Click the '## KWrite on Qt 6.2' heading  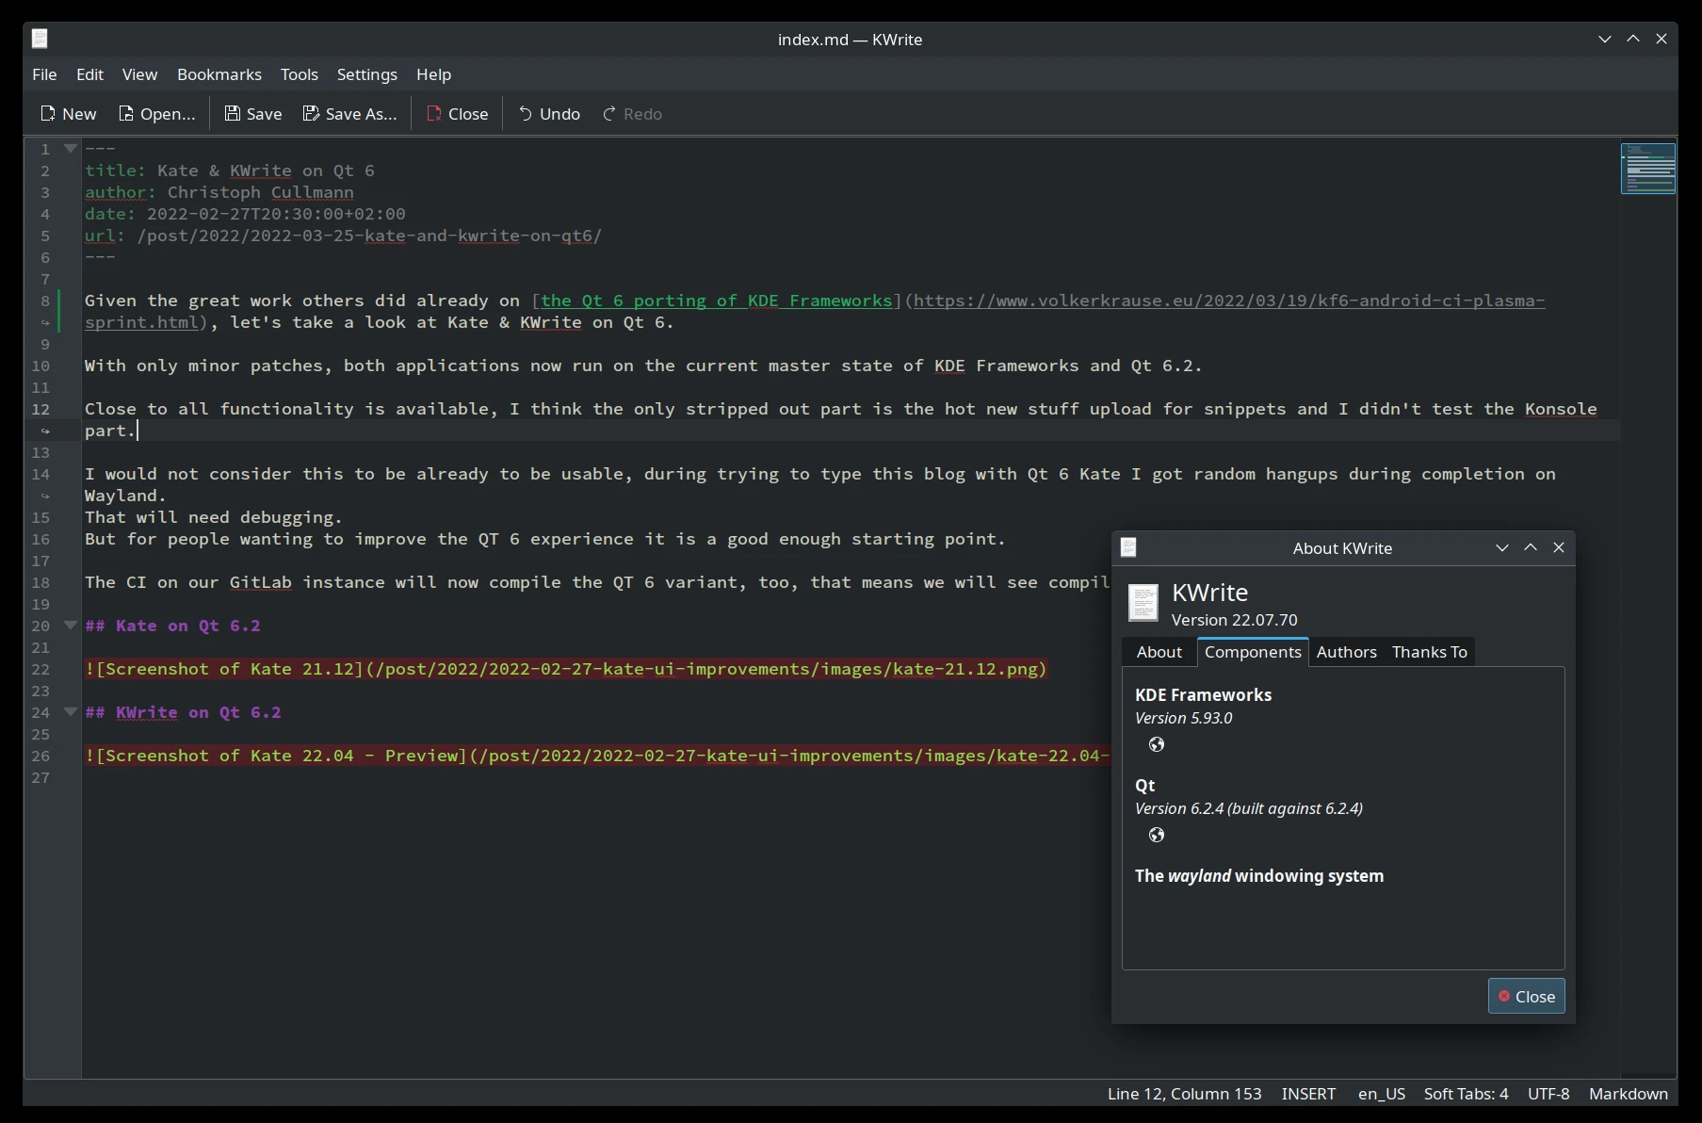pyautogui.click(x=183, y=712)
